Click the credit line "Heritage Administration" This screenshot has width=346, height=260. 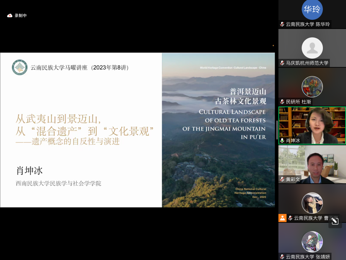250,193
